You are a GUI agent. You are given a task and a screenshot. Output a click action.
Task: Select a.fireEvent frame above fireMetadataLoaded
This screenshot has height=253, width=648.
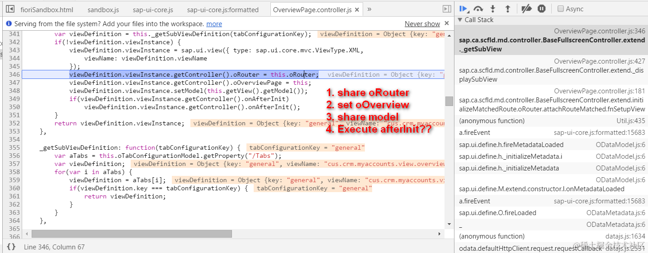point(551,133)
